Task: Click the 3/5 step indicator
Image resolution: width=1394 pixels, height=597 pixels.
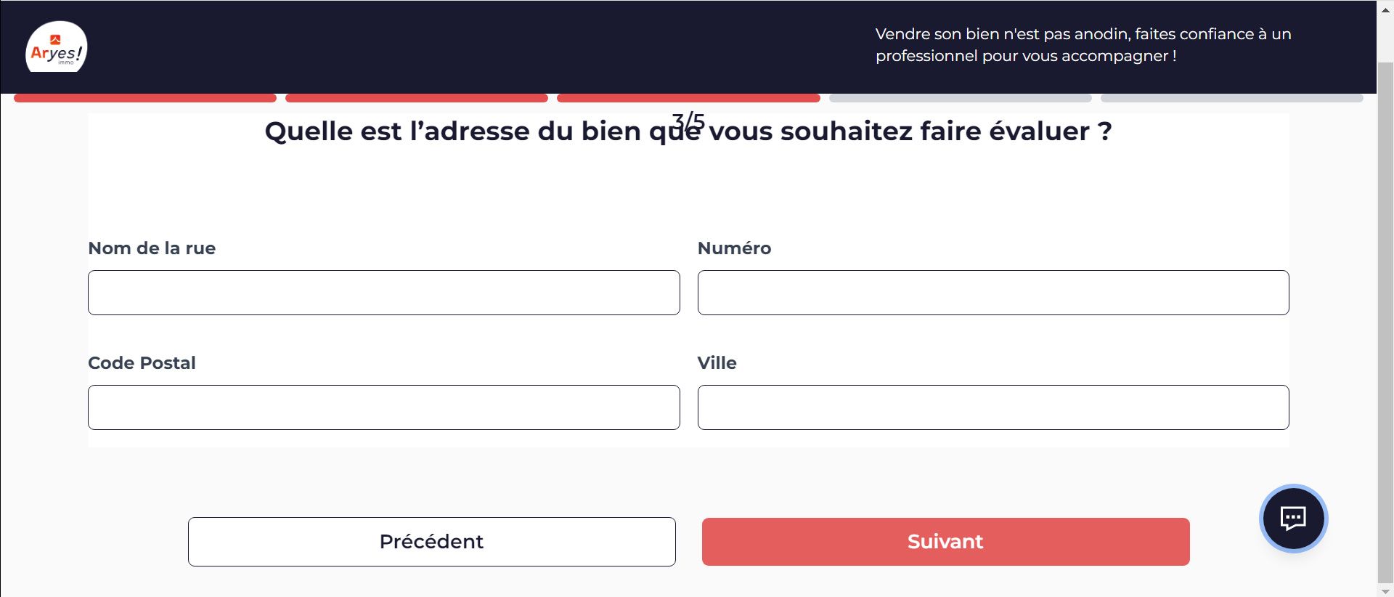Action: (688, 121)
